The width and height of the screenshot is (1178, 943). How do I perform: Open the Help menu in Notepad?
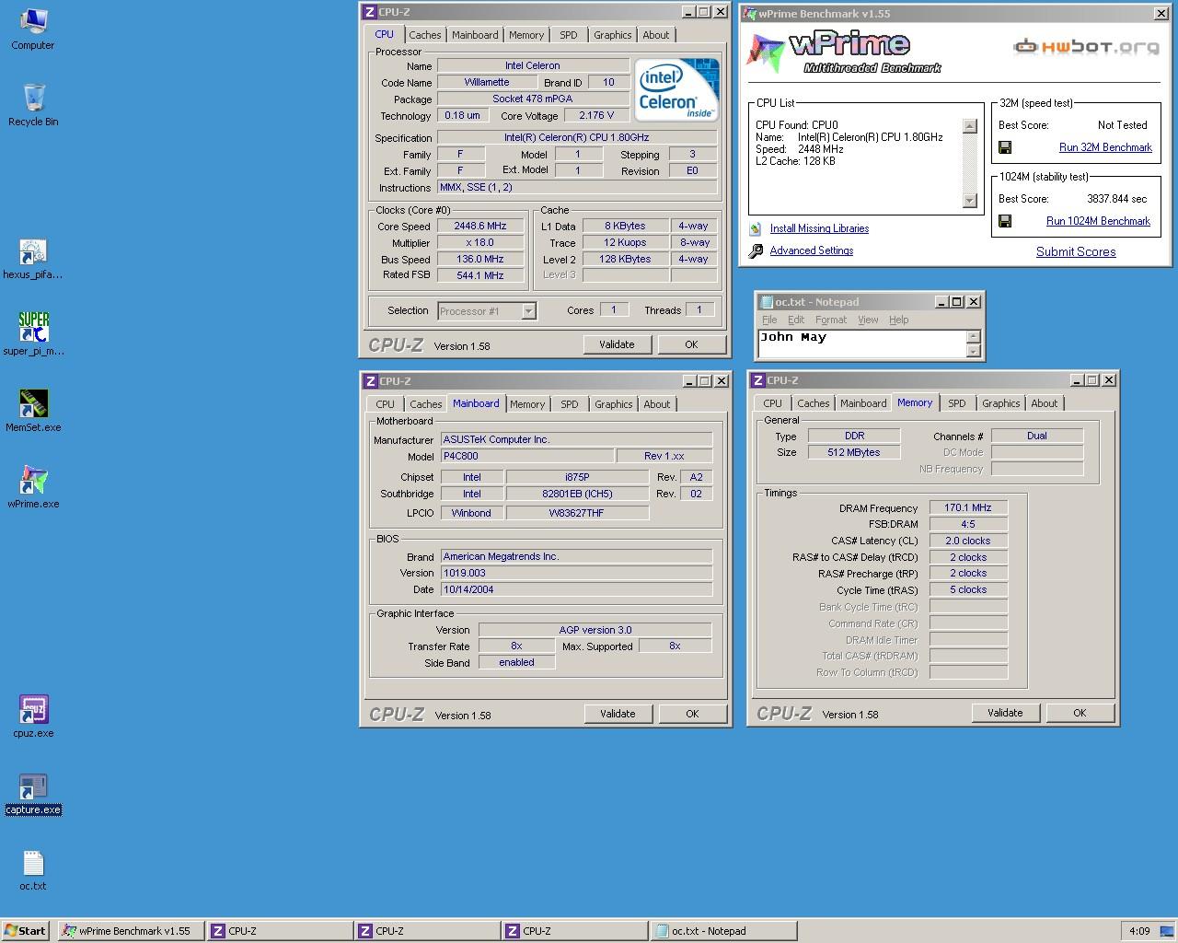tap(899, 320)
